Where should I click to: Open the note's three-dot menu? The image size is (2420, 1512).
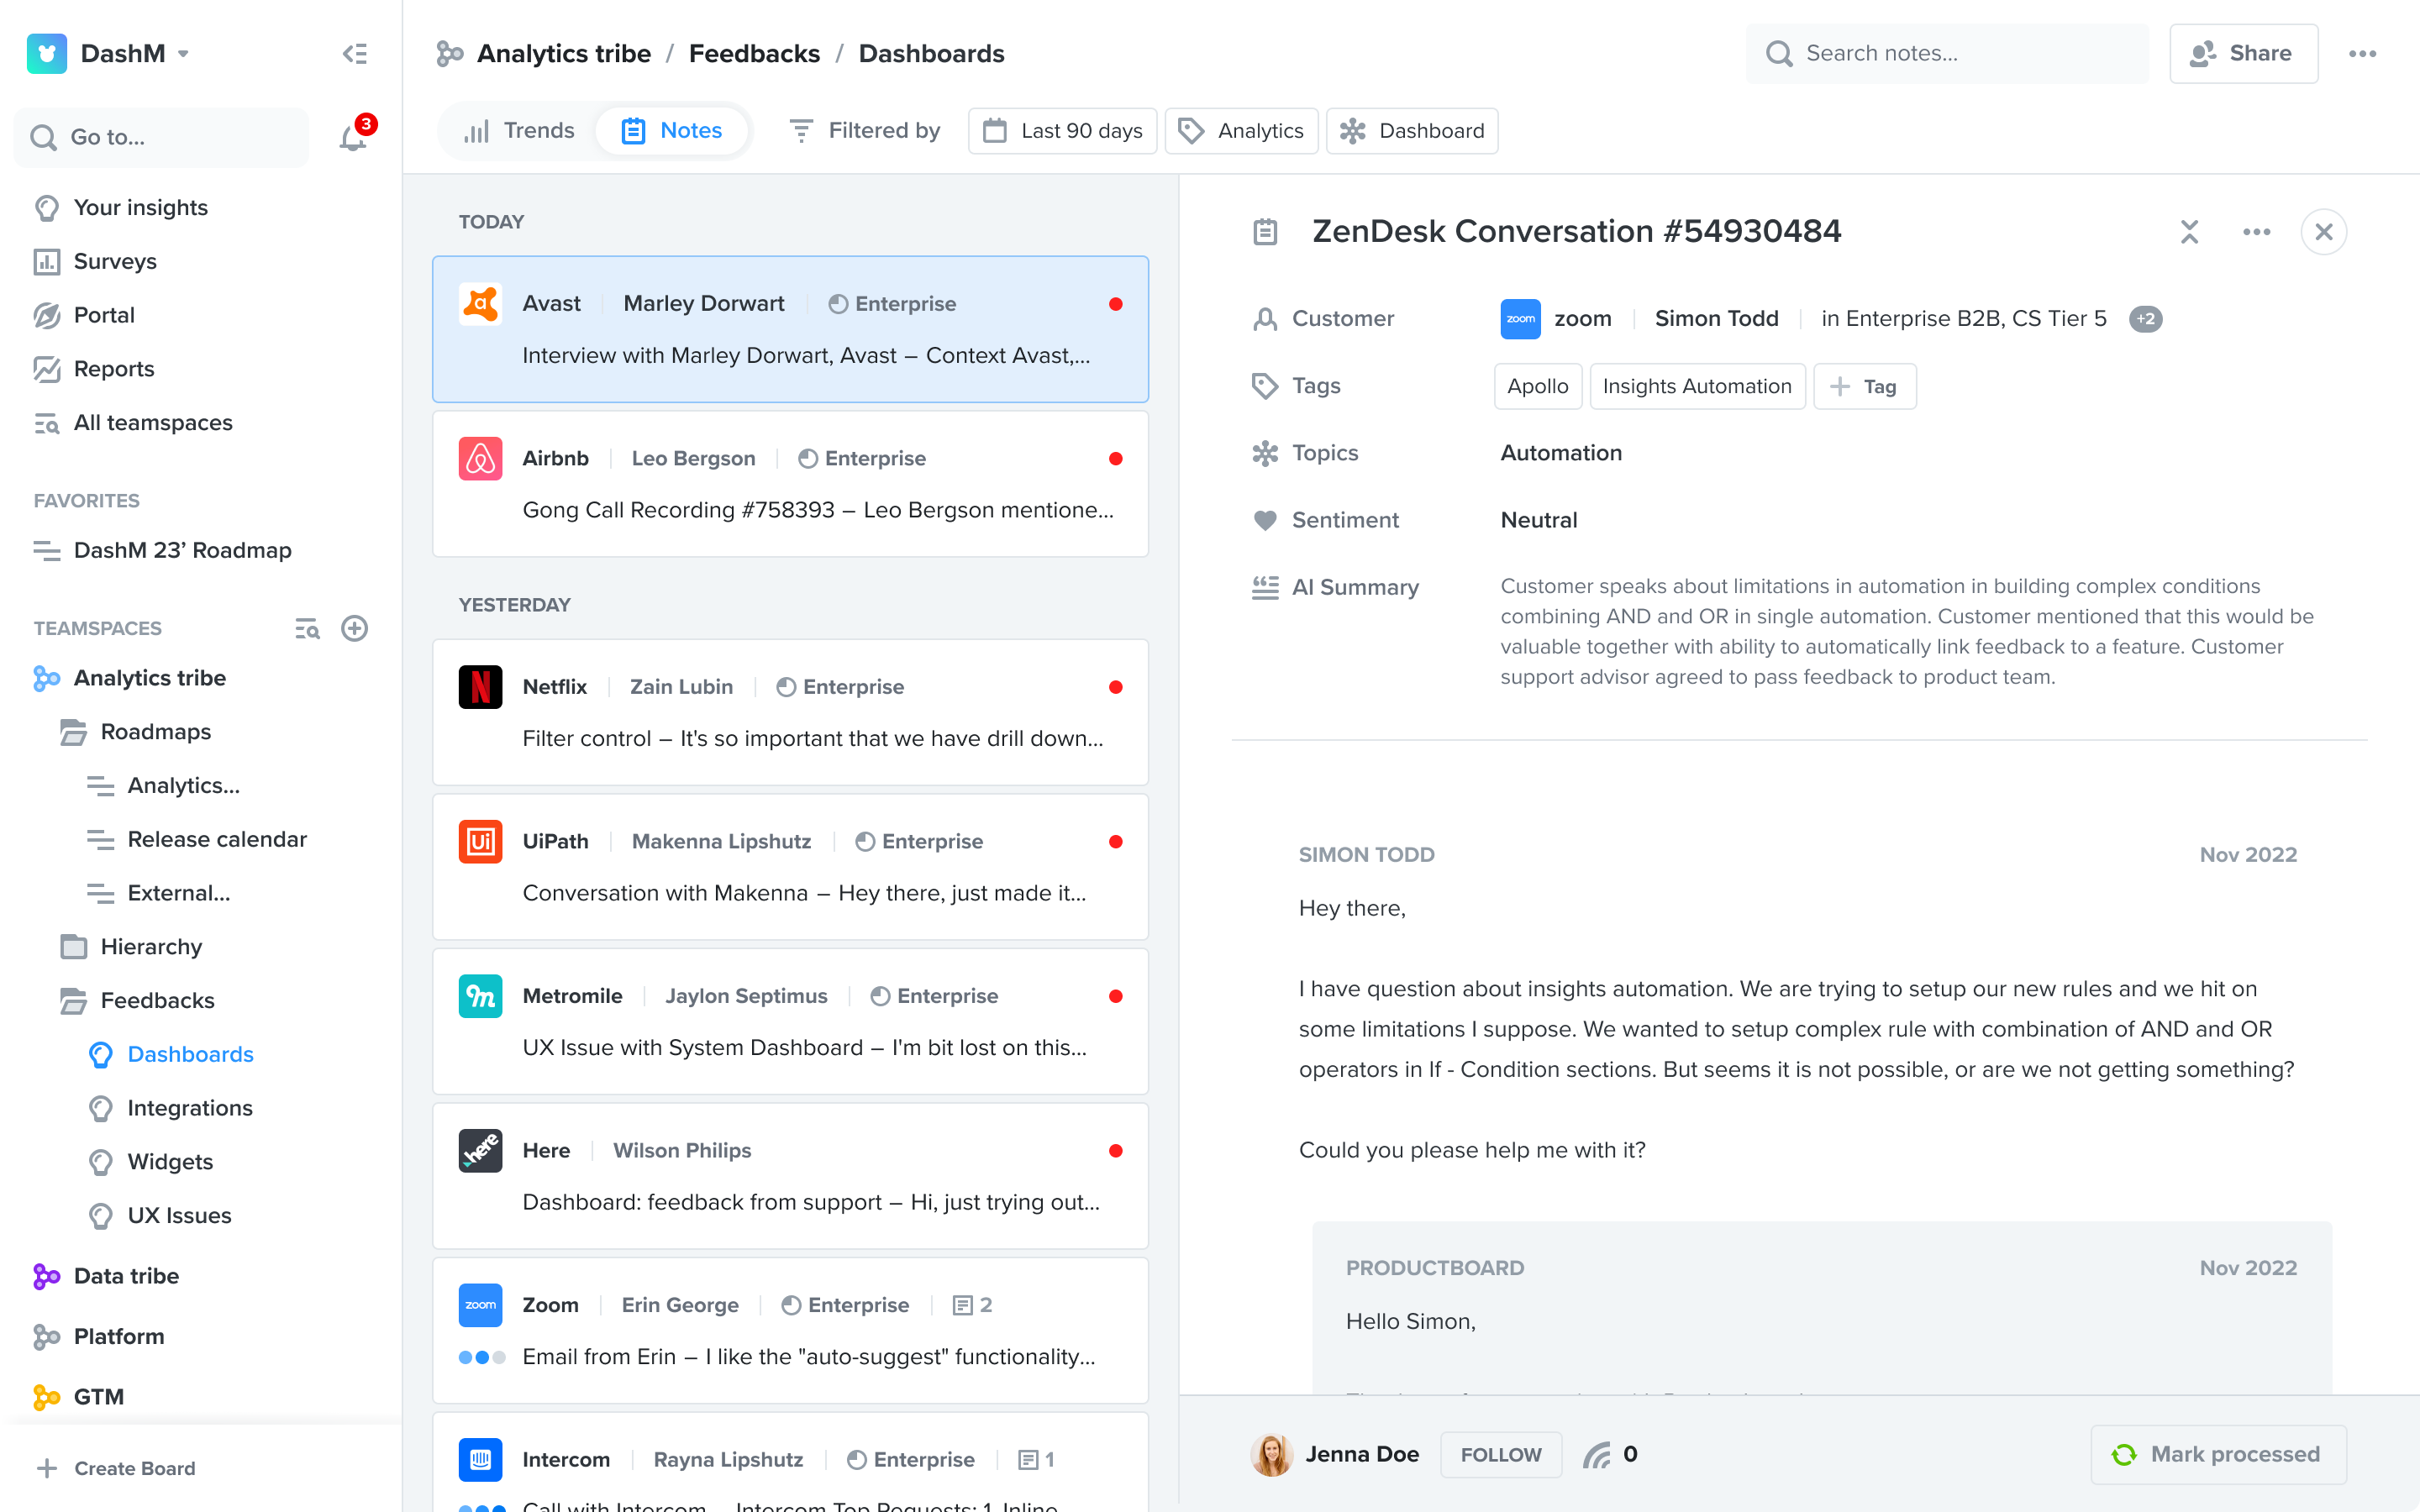click(2257, 232)
